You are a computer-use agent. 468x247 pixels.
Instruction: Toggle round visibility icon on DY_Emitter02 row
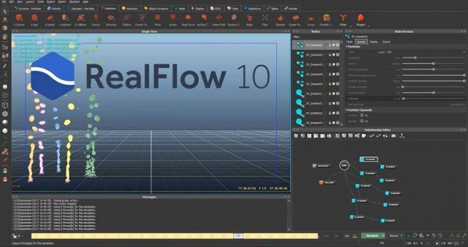(x=337, y=103)
